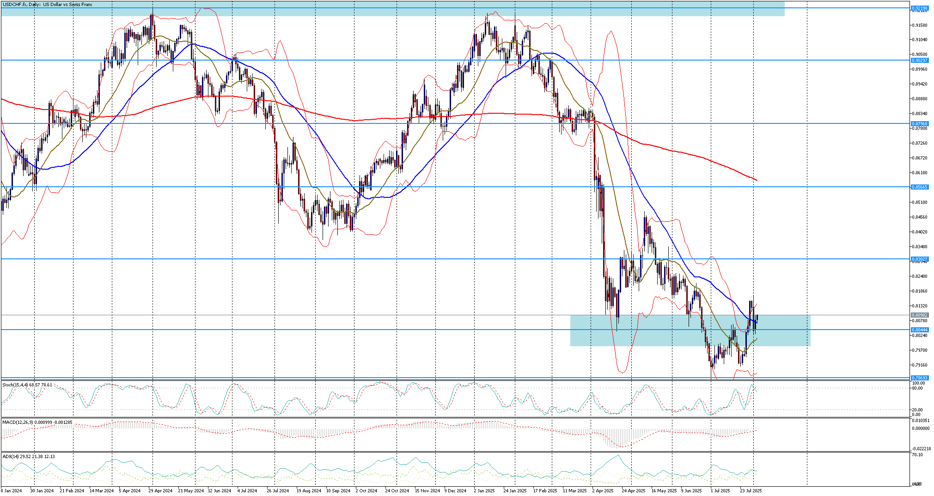This screenshot has height=496, width=934.
Task: Click the 0.82400 price axis label
Action: click(x=919, y=276)
